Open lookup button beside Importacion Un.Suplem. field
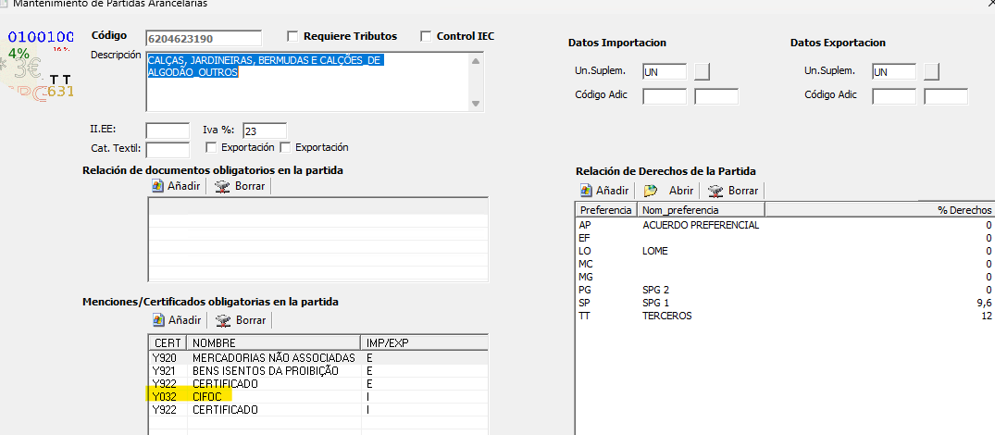This screenshot has height=435, width=995. (703, 72)
